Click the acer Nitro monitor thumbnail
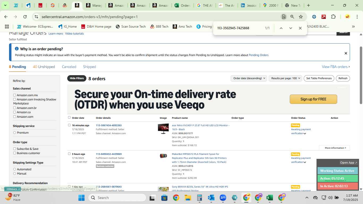The width and height of the screenshot is (363, 204). click(163, 129)
